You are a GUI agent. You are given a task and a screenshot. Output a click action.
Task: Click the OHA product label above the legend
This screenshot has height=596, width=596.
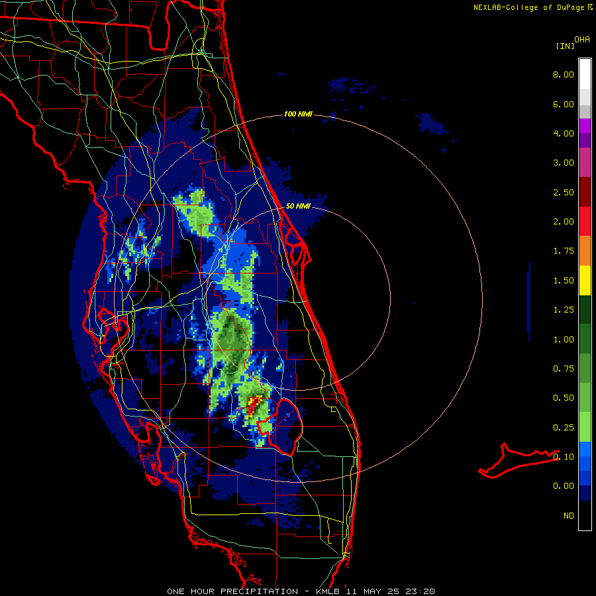coord(582,40)
